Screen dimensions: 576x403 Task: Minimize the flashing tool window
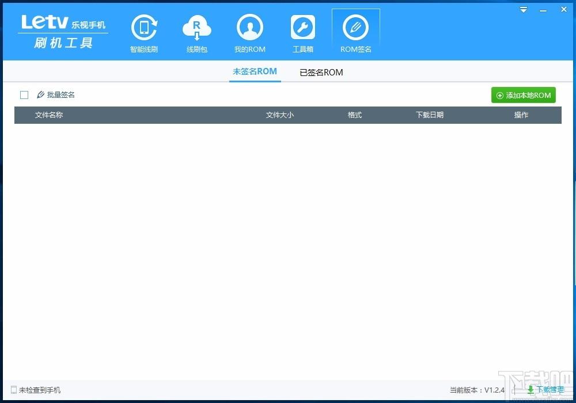point(543,10)
